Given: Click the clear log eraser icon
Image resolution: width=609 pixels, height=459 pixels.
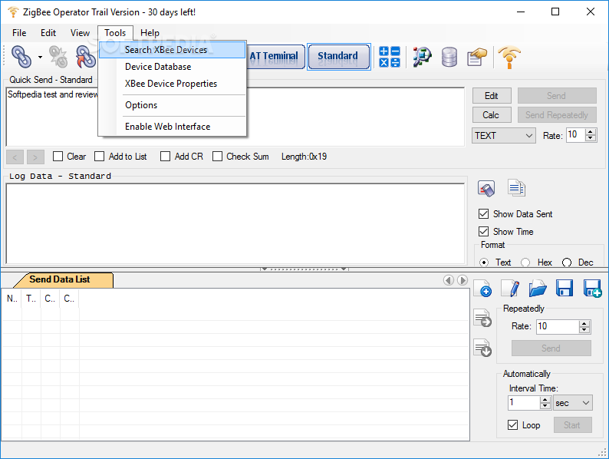Looking at the screenshot, I should point(486,189).
